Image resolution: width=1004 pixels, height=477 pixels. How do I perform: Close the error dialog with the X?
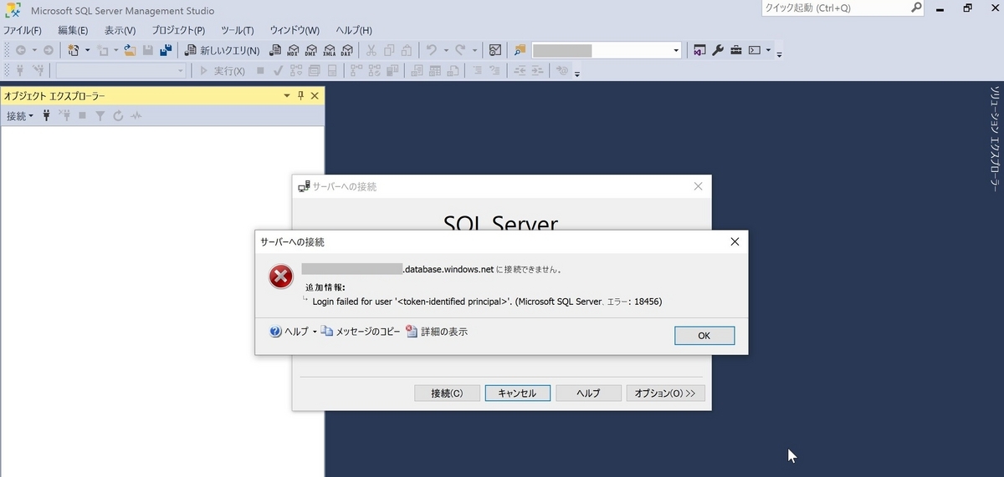tap(735, 241)
